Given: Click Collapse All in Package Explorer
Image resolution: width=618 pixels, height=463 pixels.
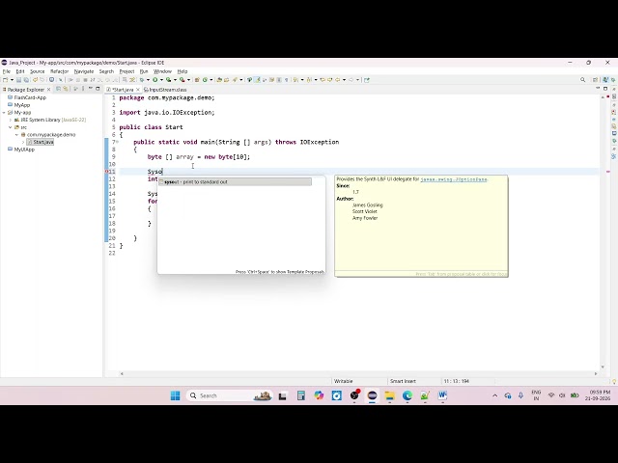Looking at the screenshot, I should click(x=58, y=89).
